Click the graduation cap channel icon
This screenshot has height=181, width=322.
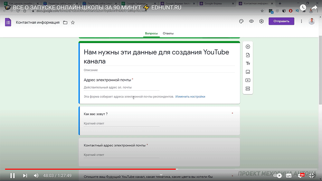tap(7, 7)
